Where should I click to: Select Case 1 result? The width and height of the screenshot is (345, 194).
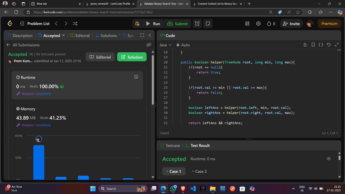coord(174,171)
